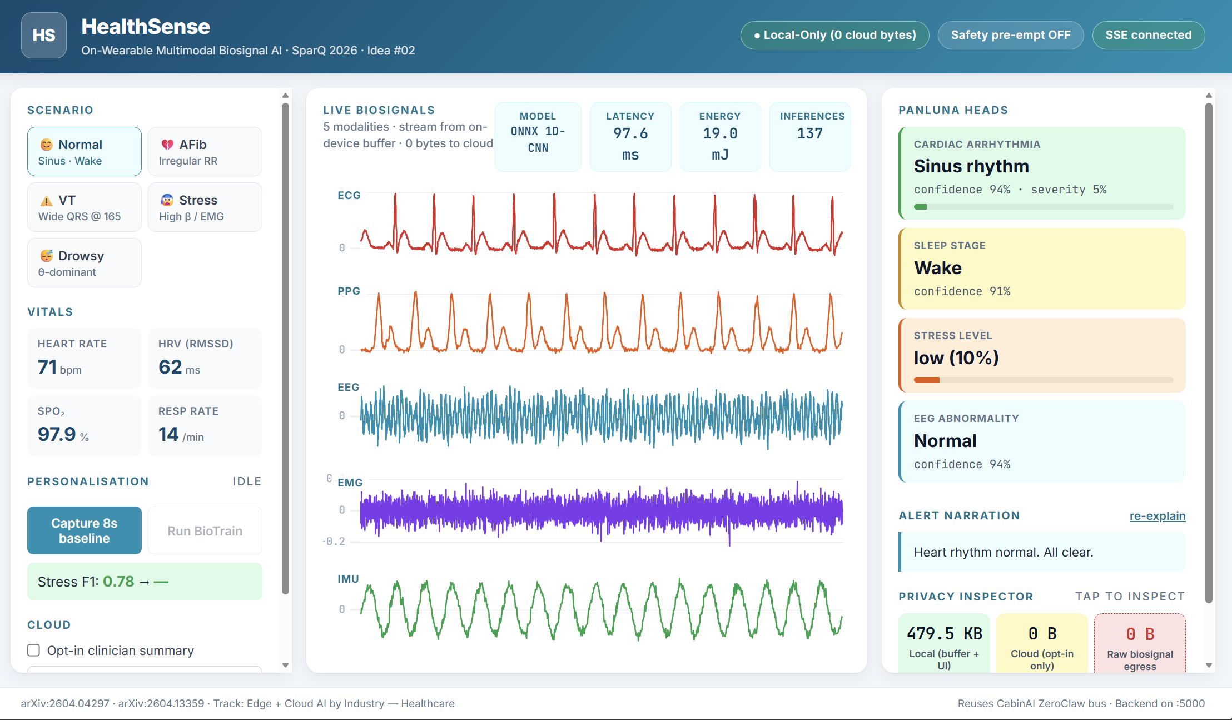Click the SSE connected status pill

coord(1149,35)
